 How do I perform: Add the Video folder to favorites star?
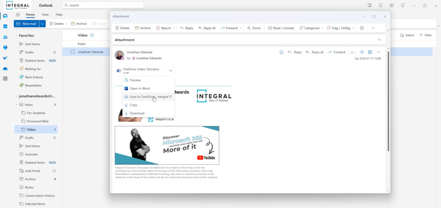pos(92,35)
